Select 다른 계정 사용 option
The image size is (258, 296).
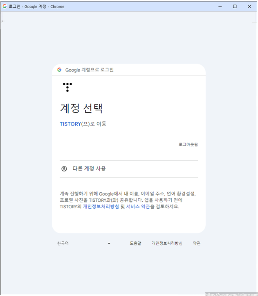point(129,168)
